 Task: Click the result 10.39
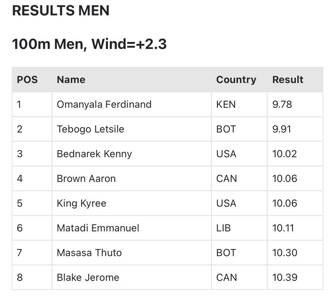(284, 277)
